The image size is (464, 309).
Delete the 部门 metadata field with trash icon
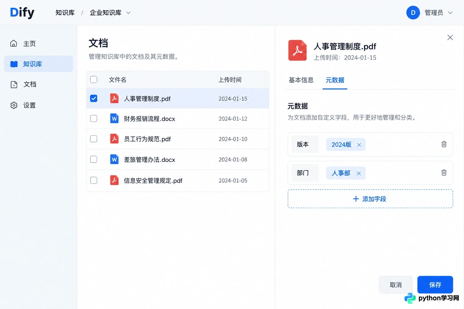(x=444, y=173)
